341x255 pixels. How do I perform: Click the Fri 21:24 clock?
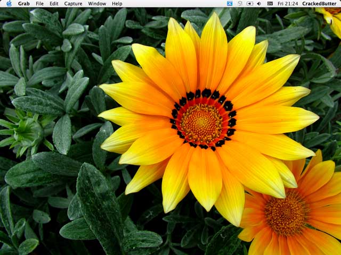pos(288,4)
